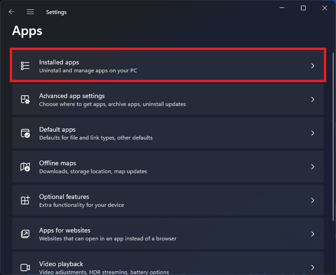Click the Apps page heading
This screenshot has height=275, width=336.
pos(27,31)
